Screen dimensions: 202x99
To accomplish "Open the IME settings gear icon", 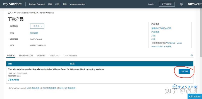I will click(x=195, y=87).
